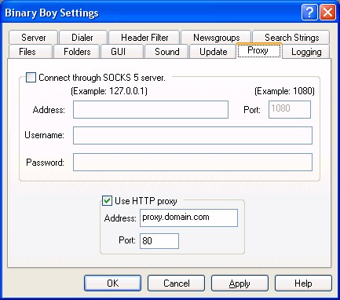Select the Header Filter tab
Screen dimensions: 340x300
pos(144,38)
